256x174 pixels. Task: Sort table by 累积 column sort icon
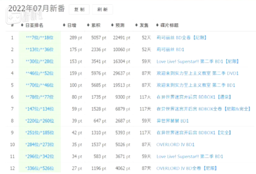point(88,25)
